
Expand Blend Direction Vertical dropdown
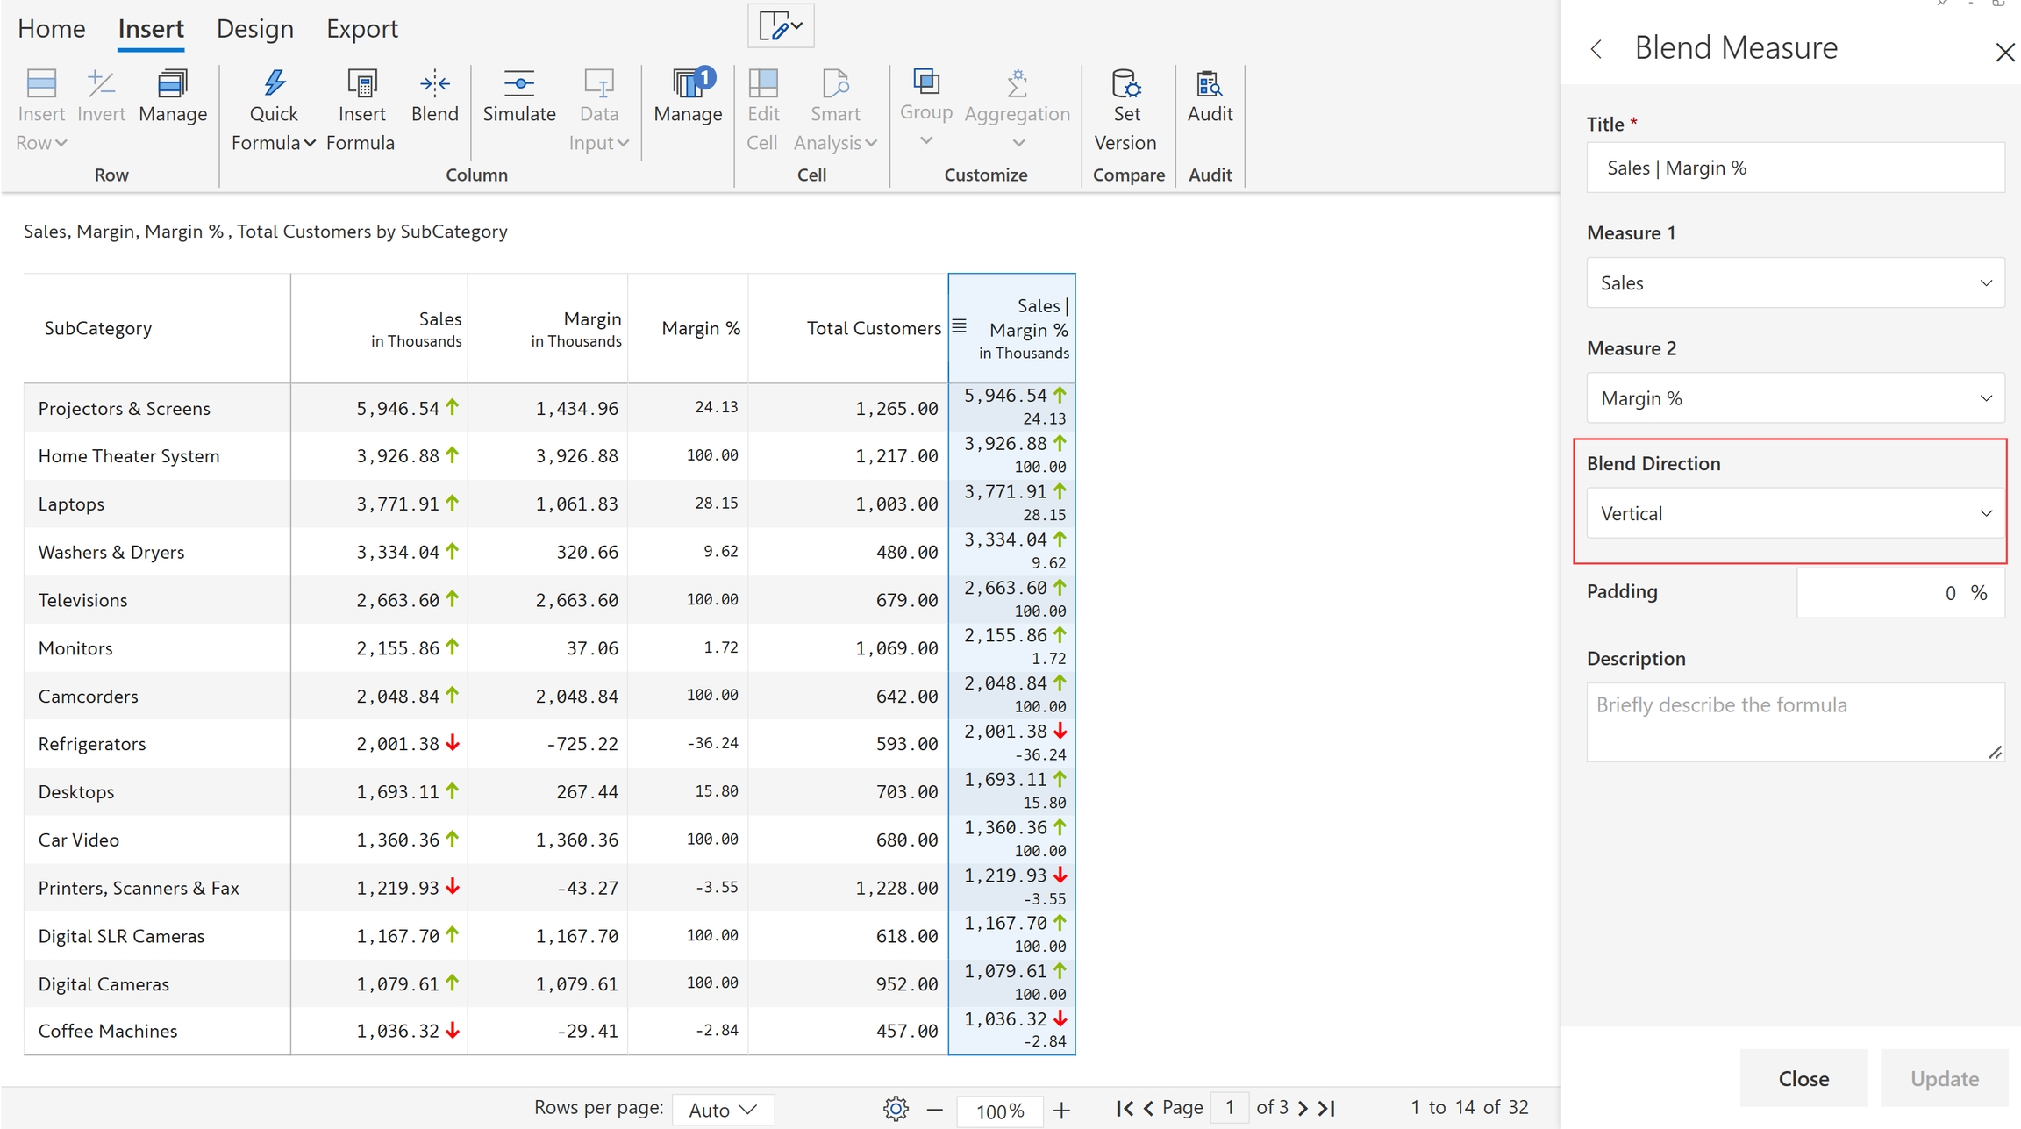pyautogui.click(x=1795, y=513)
